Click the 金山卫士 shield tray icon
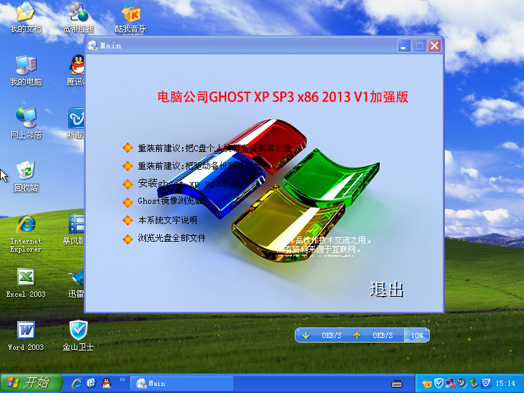This screenshot has width=524, height=393. 439,383
